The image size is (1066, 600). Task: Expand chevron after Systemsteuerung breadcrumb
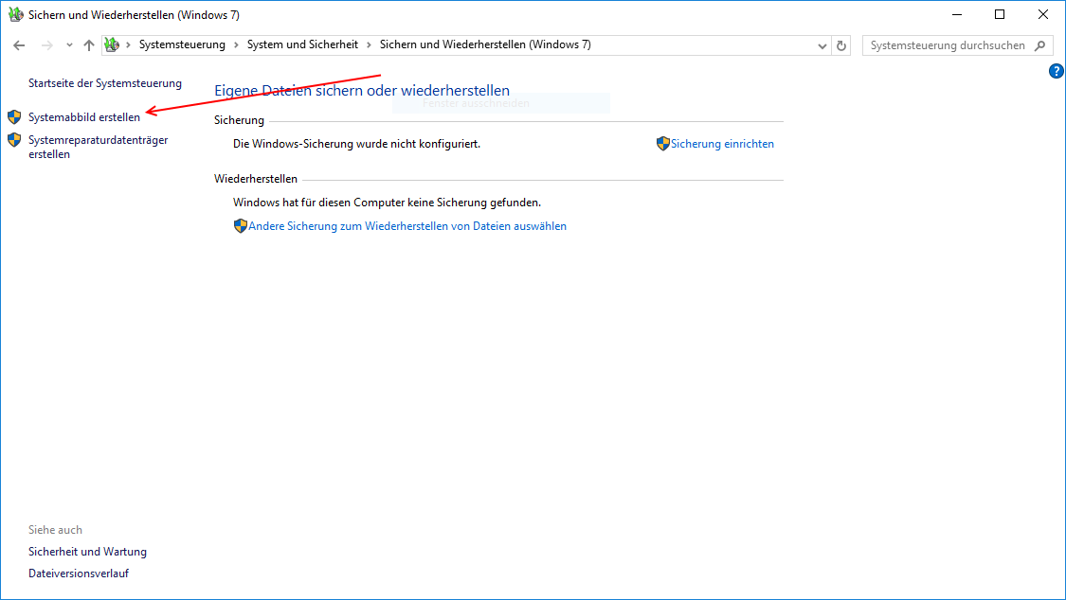236,44
